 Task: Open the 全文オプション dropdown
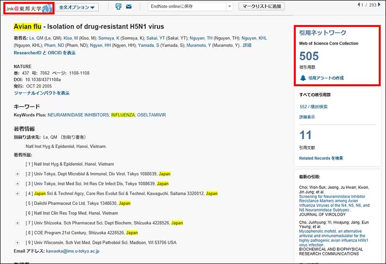tap(77, 7)
